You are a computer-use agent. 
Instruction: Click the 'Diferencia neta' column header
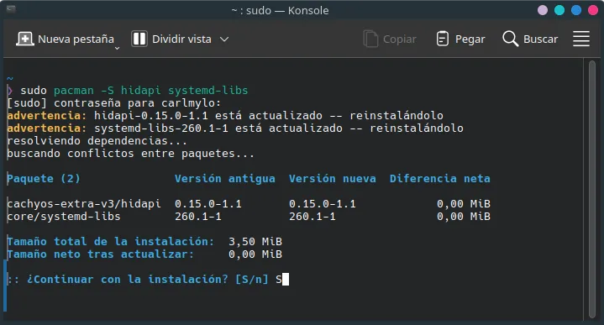coord(440,179)
